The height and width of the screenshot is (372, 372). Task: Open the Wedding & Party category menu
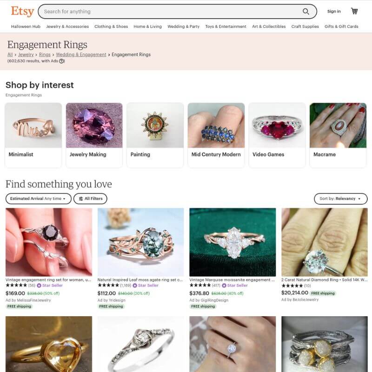pos(183,27)
